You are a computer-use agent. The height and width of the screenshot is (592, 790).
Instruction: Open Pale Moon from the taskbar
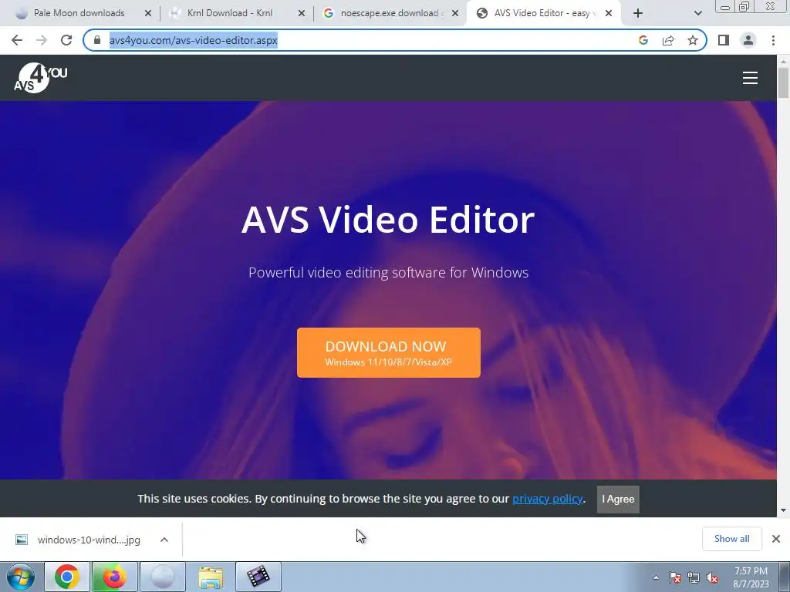coord(162,577)
